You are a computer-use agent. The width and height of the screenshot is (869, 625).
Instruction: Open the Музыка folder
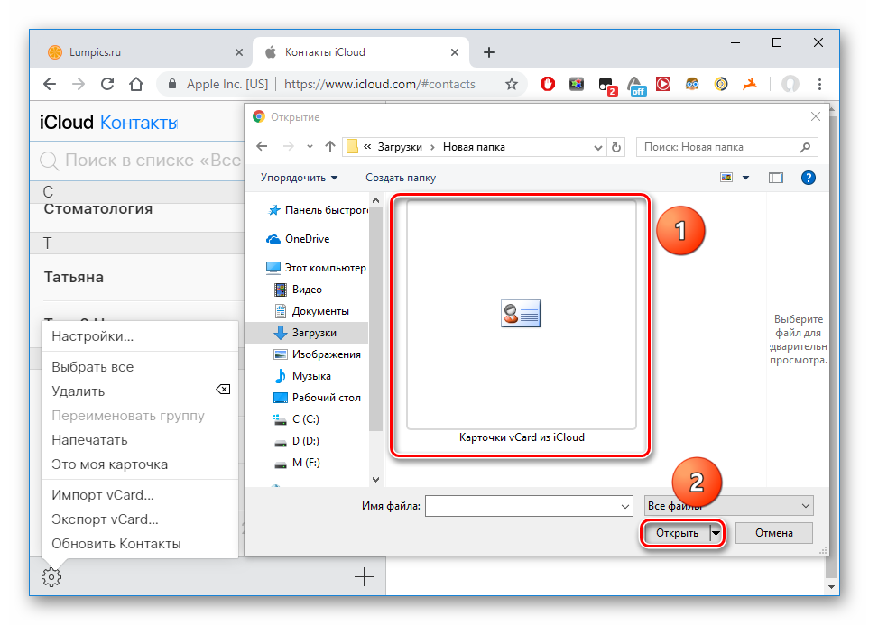tap(303, 376)
